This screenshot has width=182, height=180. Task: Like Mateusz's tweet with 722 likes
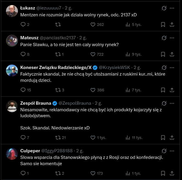coord(92,54)
